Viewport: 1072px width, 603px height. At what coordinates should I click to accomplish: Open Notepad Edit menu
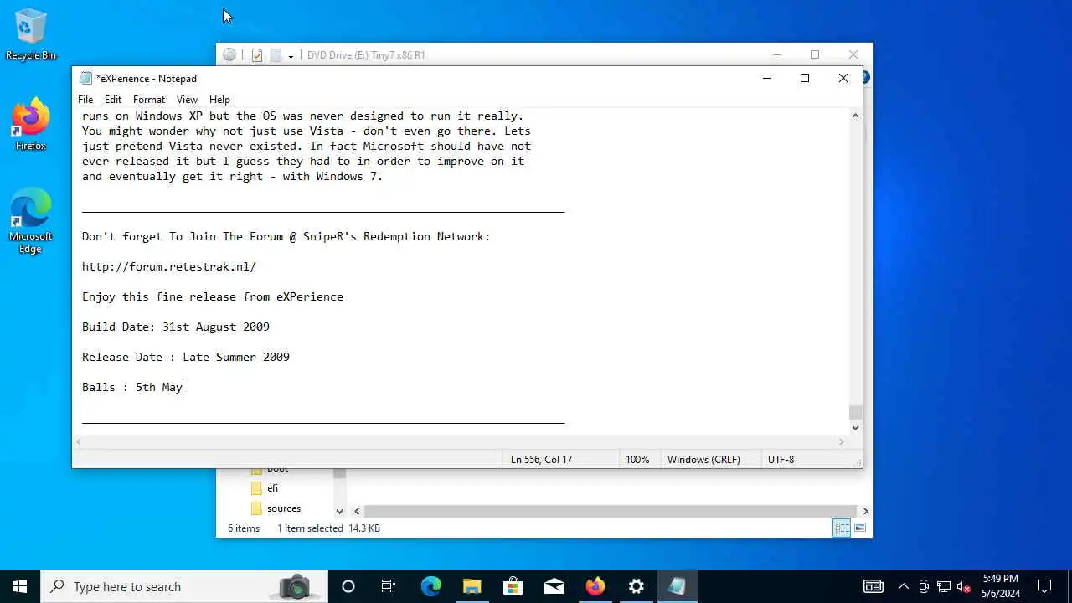(x=113, y=99)
